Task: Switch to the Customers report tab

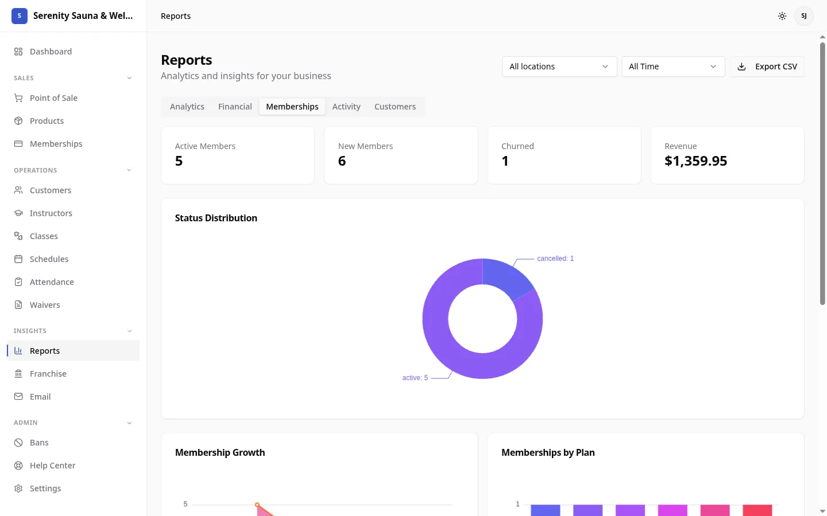Action: click(x=395, y=107)
